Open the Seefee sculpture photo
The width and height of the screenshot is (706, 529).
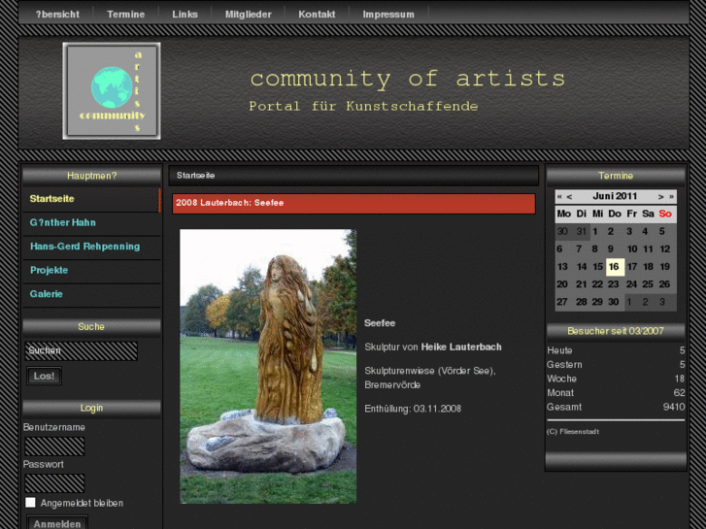[268, 366]
